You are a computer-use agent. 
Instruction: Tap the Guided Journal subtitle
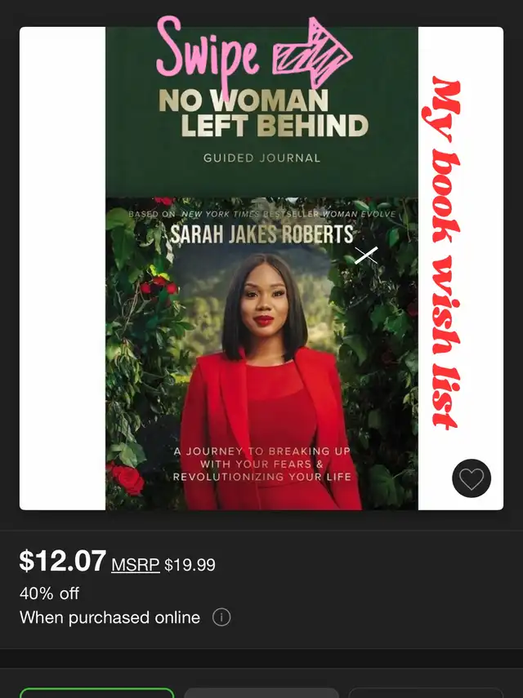point(262,158)
